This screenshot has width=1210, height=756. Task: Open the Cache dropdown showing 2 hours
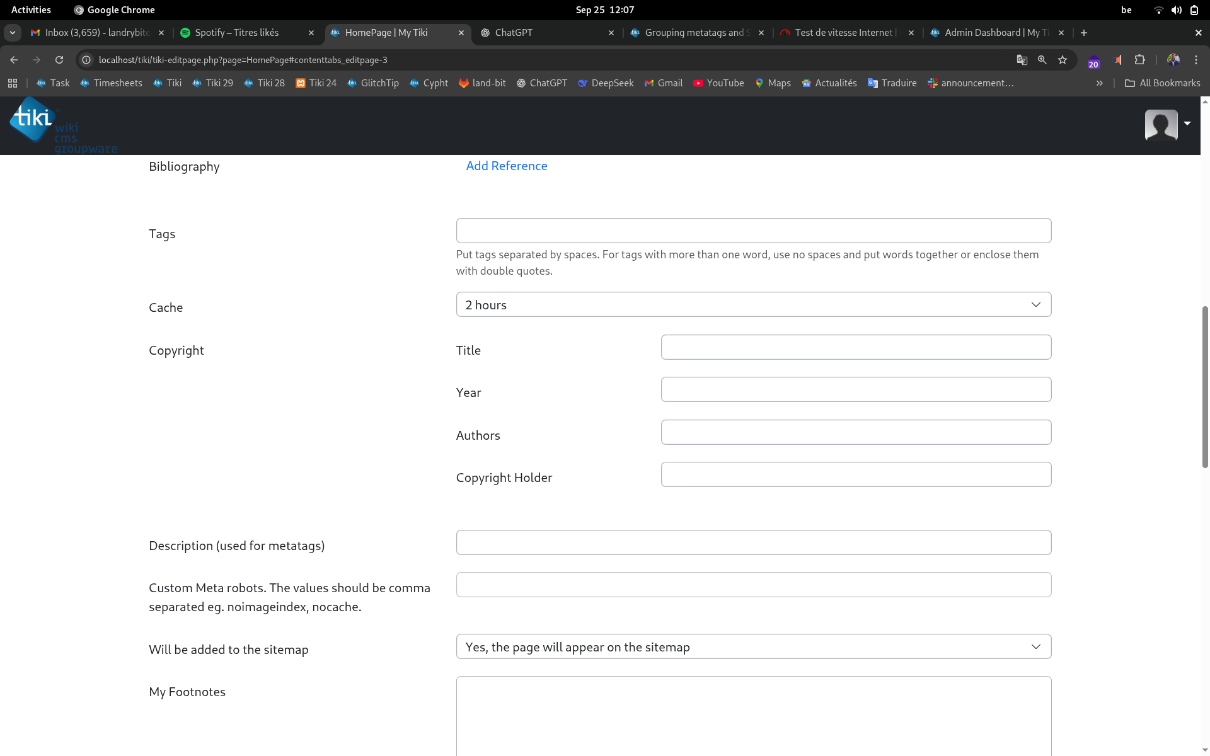(754, 304)
